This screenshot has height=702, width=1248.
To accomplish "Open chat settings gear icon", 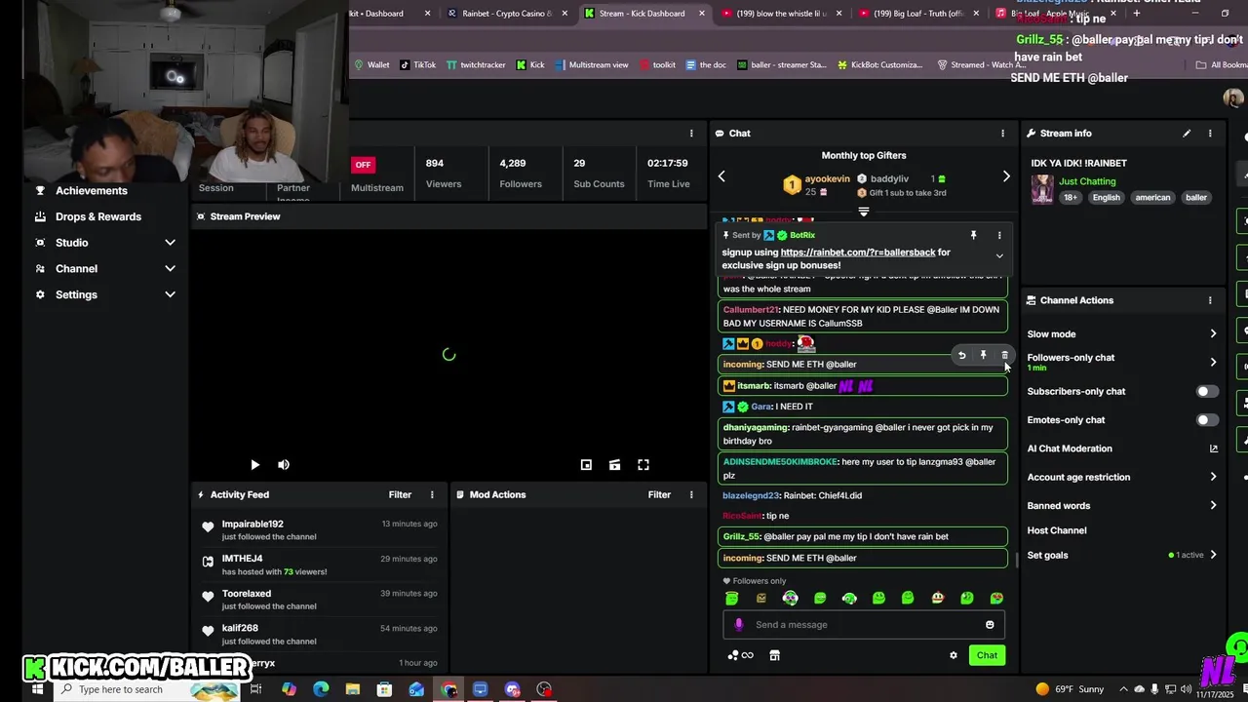I will pos(954,655).
